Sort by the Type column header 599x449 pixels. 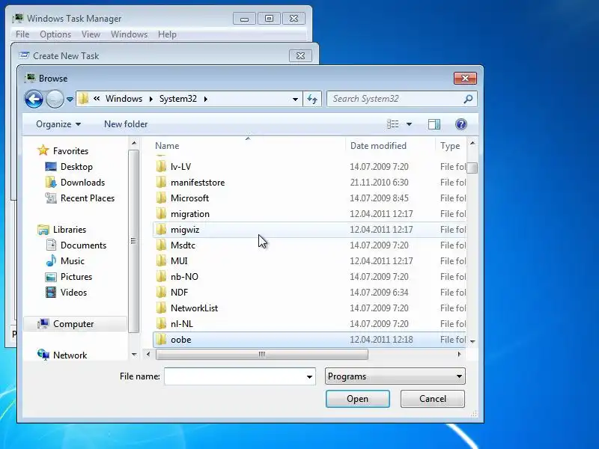pyautogui.click(x=451, y=146)
